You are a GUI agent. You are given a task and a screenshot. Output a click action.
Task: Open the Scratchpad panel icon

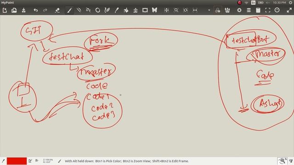pos(258,10)
